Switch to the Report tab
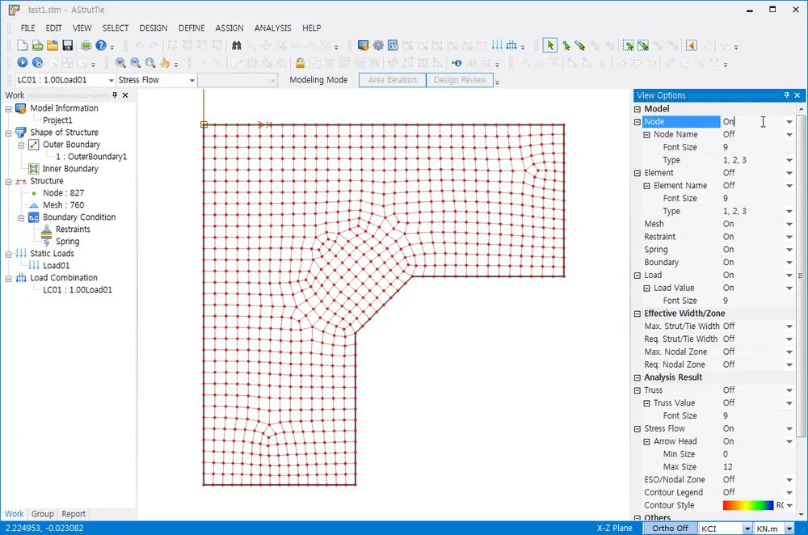 pos(74,514)
